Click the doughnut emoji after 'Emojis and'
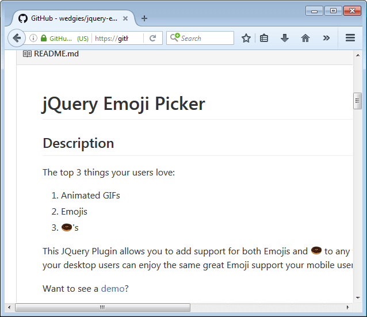The image size is (367, 317). coord(316,250)
